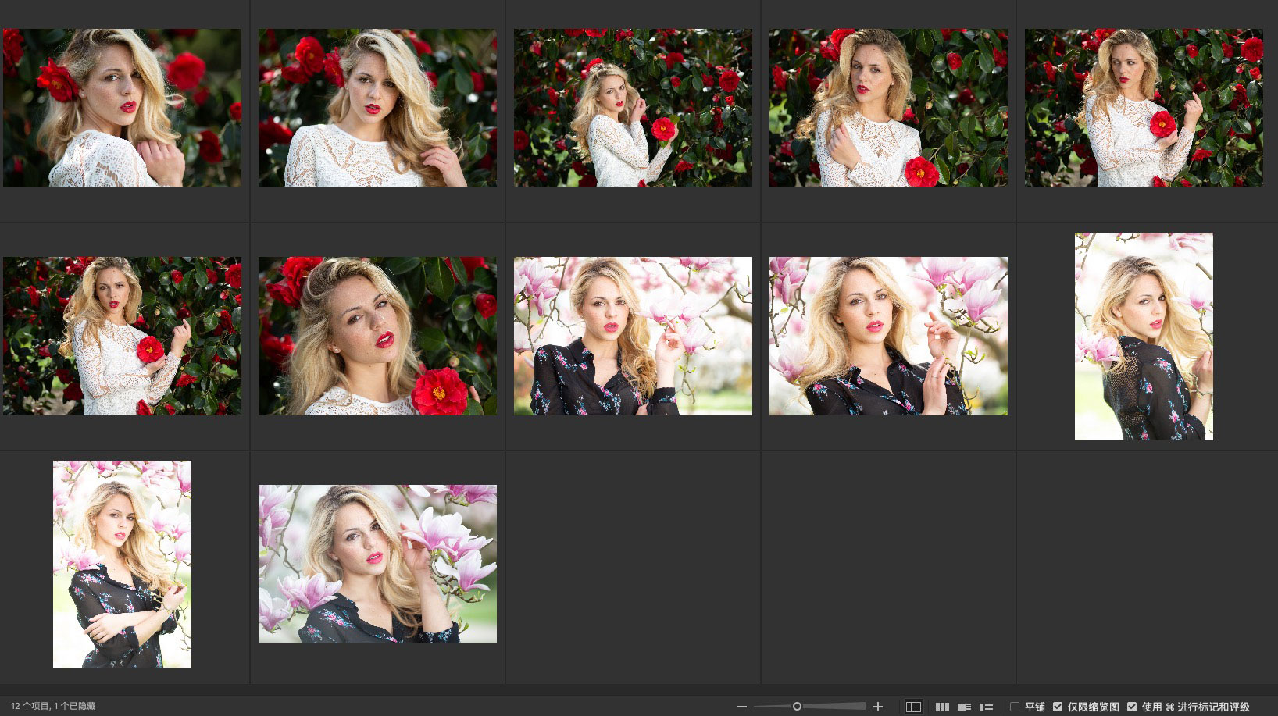Switch to list view icon

[987, 707]
